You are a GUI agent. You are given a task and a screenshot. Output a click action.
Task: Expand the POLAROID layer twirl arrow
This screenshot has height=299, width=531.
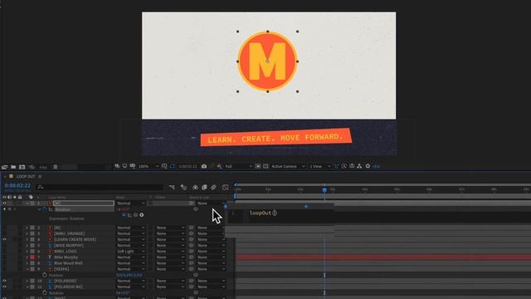tap(27, 281)
